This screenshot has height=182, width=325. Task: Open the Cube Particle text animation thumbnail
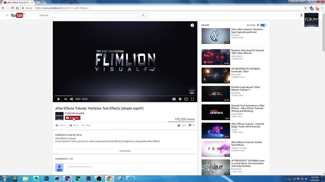click(x=216, y=167)
